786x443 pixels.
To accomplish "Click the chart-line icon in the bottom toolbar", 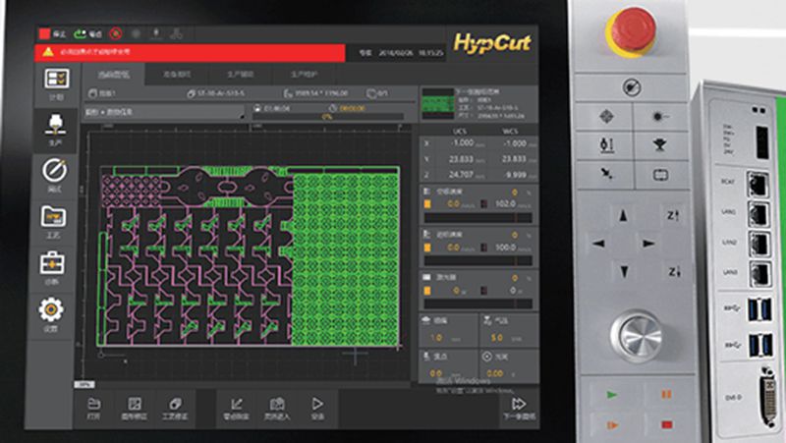I will pos(237,407).
